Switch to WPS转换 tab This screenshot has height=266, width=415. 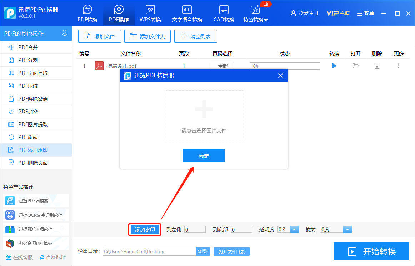click(x=150, y=13)
